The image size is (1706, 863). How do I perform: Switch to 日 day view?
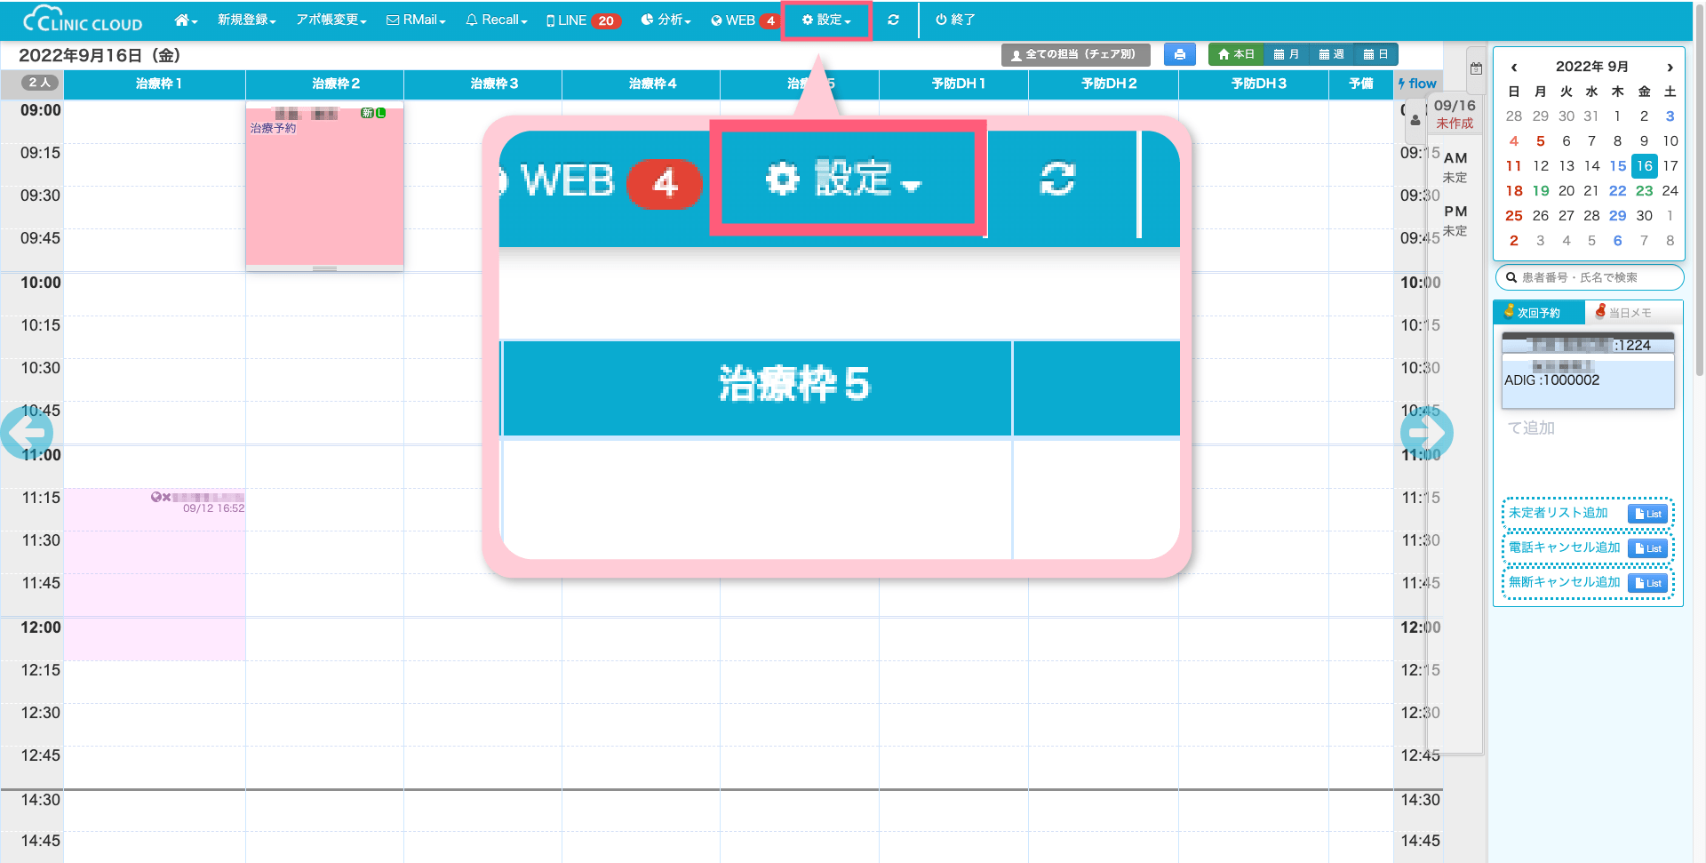pos(1375,54)
